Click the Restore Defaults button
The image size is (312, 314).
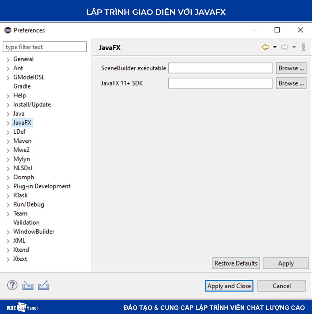(236, 263)
